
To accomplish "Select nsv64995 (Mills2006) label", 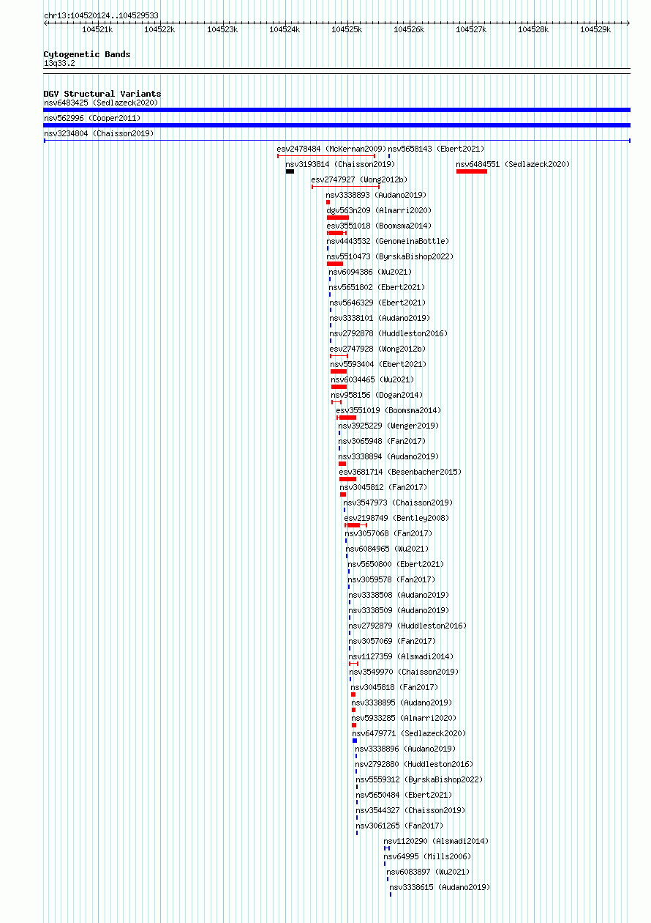I will coord(427,856).
